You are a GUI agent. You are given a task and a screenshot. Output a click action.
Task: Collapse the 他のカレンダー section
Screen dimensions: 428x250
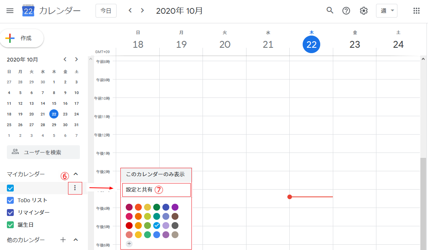[76, 240]
